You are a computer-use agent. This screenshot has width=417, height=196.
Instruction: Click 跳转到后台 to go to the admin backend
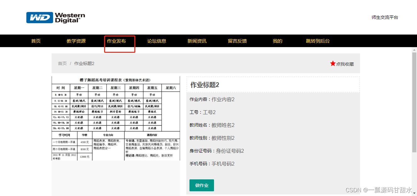pyautogui.click(x=318, y=41)
